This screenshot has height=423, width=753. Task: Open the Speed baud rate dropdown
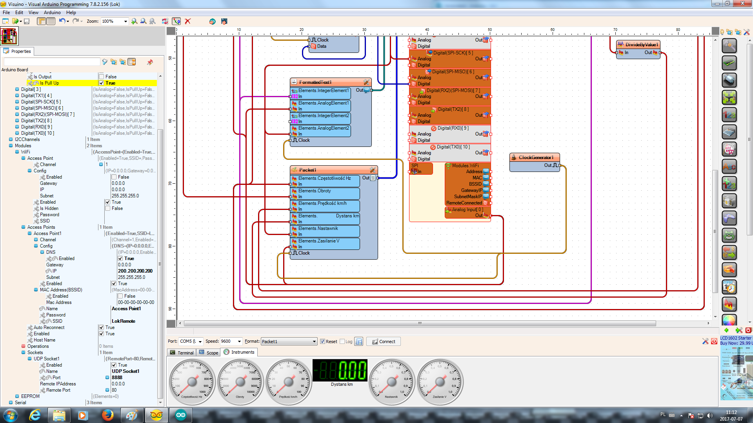click(x=239, y=342)
